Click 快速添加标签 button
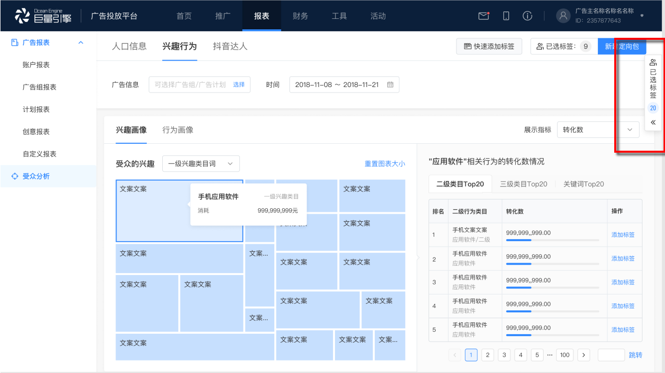Image resolution: width=665 pixels, height=373 pixels. point(489,46)
